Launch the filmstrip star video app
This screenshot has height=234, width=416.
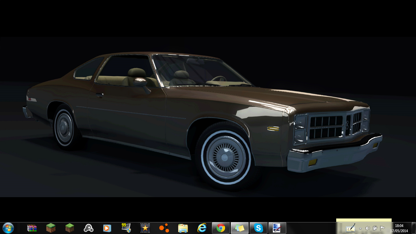[x=145, y=228]
